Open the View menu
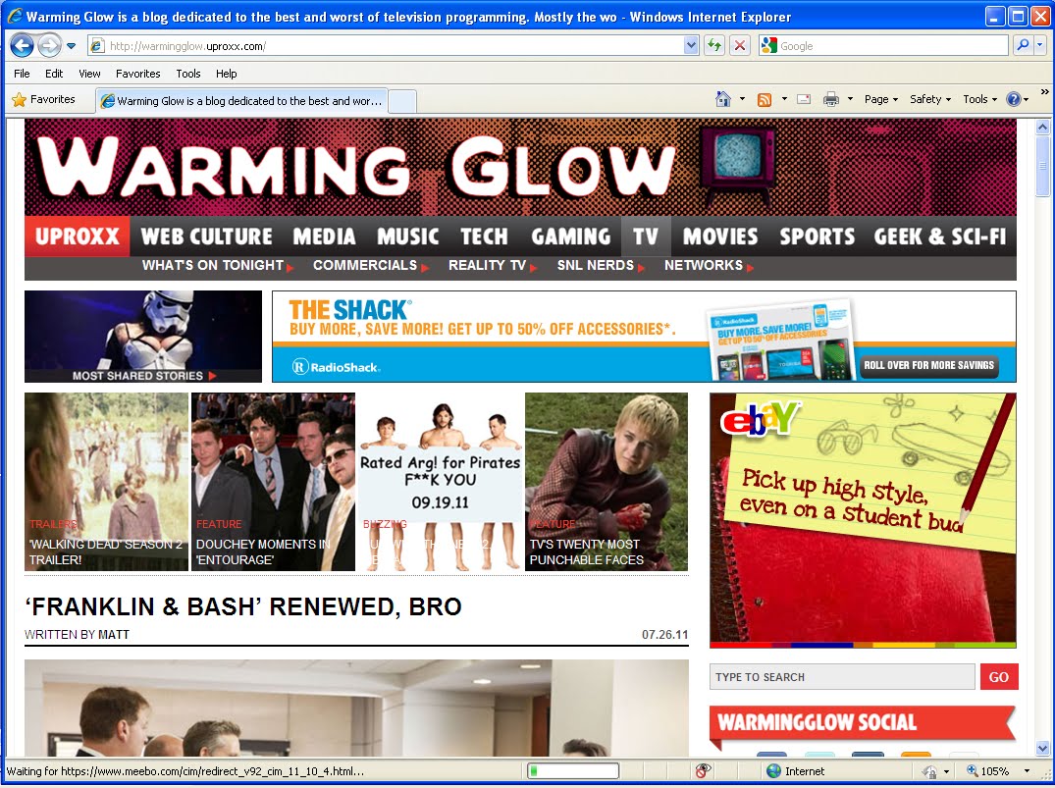The width and height of the screenshot is (1055, 788). point(88,74)
